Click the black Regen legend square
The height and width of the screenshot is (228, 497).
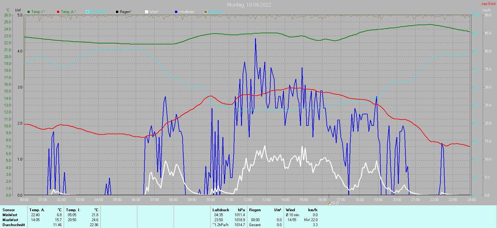pyautogui.click(x=117, y=12)
